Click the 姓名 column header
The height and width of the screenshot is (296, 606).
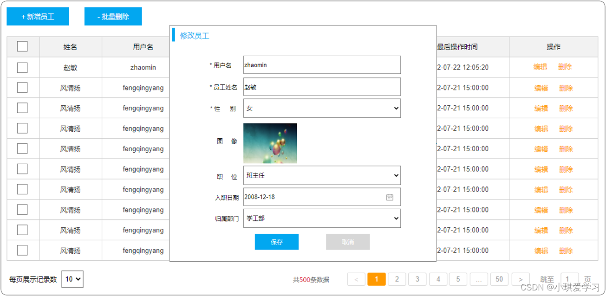71,47
